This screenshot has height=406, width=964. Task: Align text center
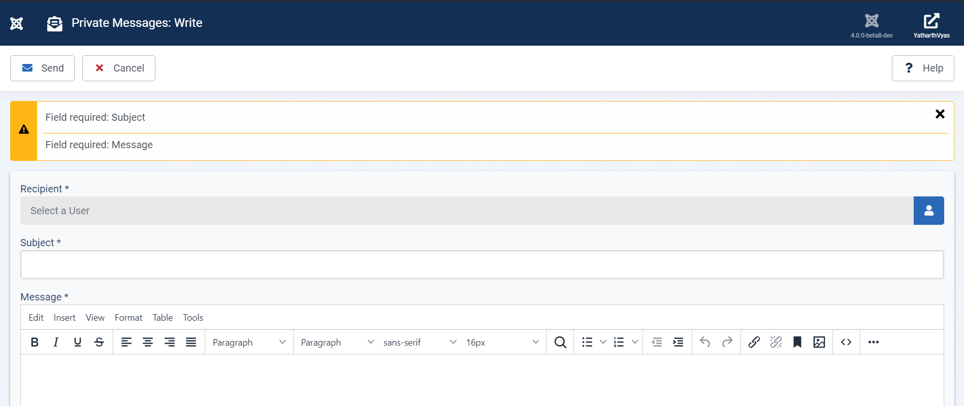[x=148, y=342]
